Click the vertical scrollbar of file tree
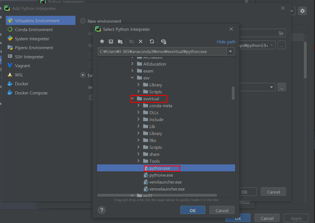Image resolution: width=315 pixels, height=223 pixels. [233, 93]
